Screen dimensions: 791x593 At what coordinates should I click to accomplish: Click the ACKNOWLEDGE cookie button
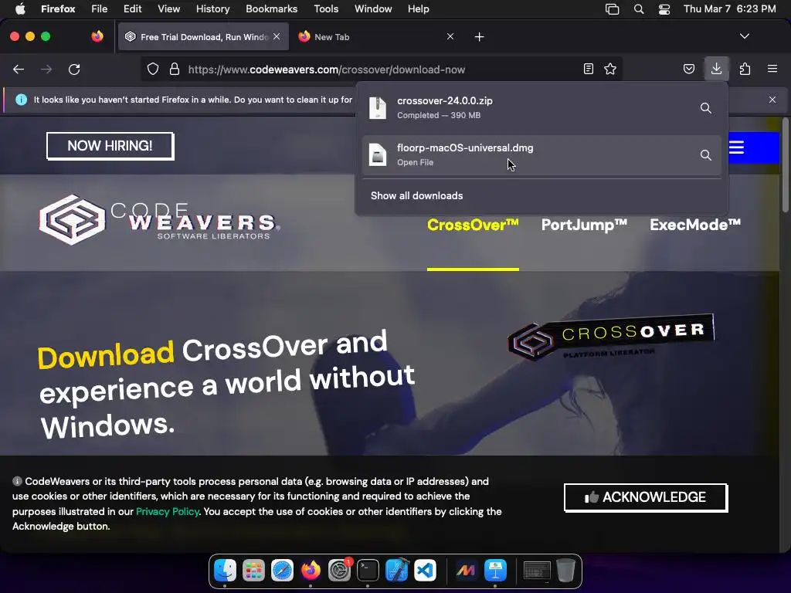(646, 497)
